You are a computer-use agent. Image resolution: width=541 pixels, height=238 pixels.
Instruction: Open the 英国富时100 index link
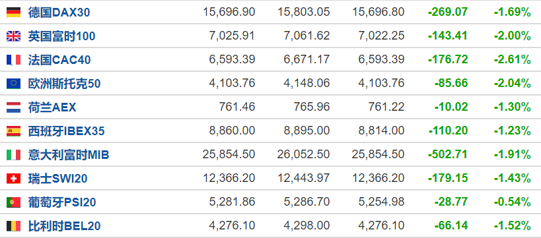coord(61,36)
